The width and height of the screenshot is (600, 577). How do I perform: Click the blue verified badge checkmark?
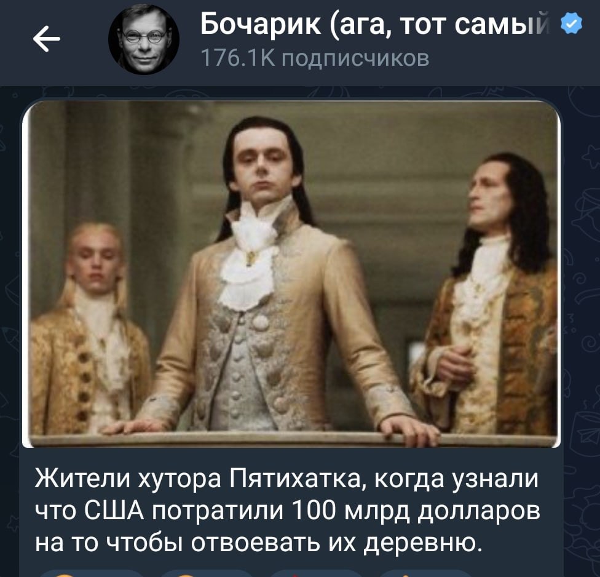pos(572,23)
